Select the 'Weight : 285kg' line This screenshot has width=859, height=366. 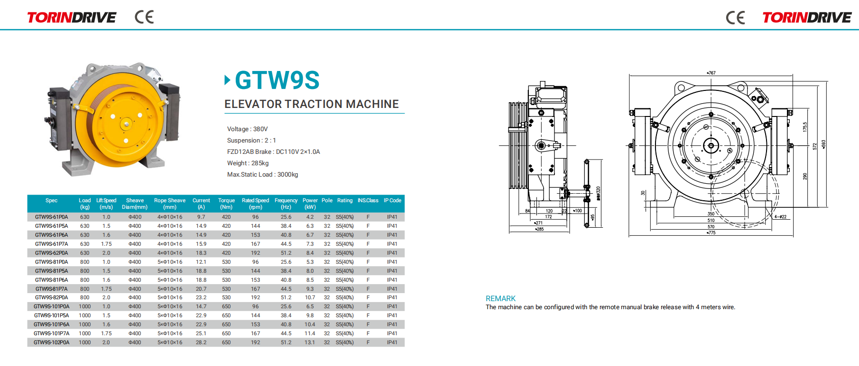248,163
